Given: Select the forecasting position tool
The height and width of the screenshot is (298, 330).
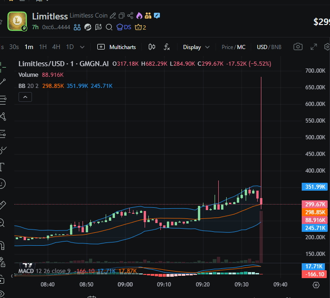Looking at the screenshot, I should tap(2, 134).
